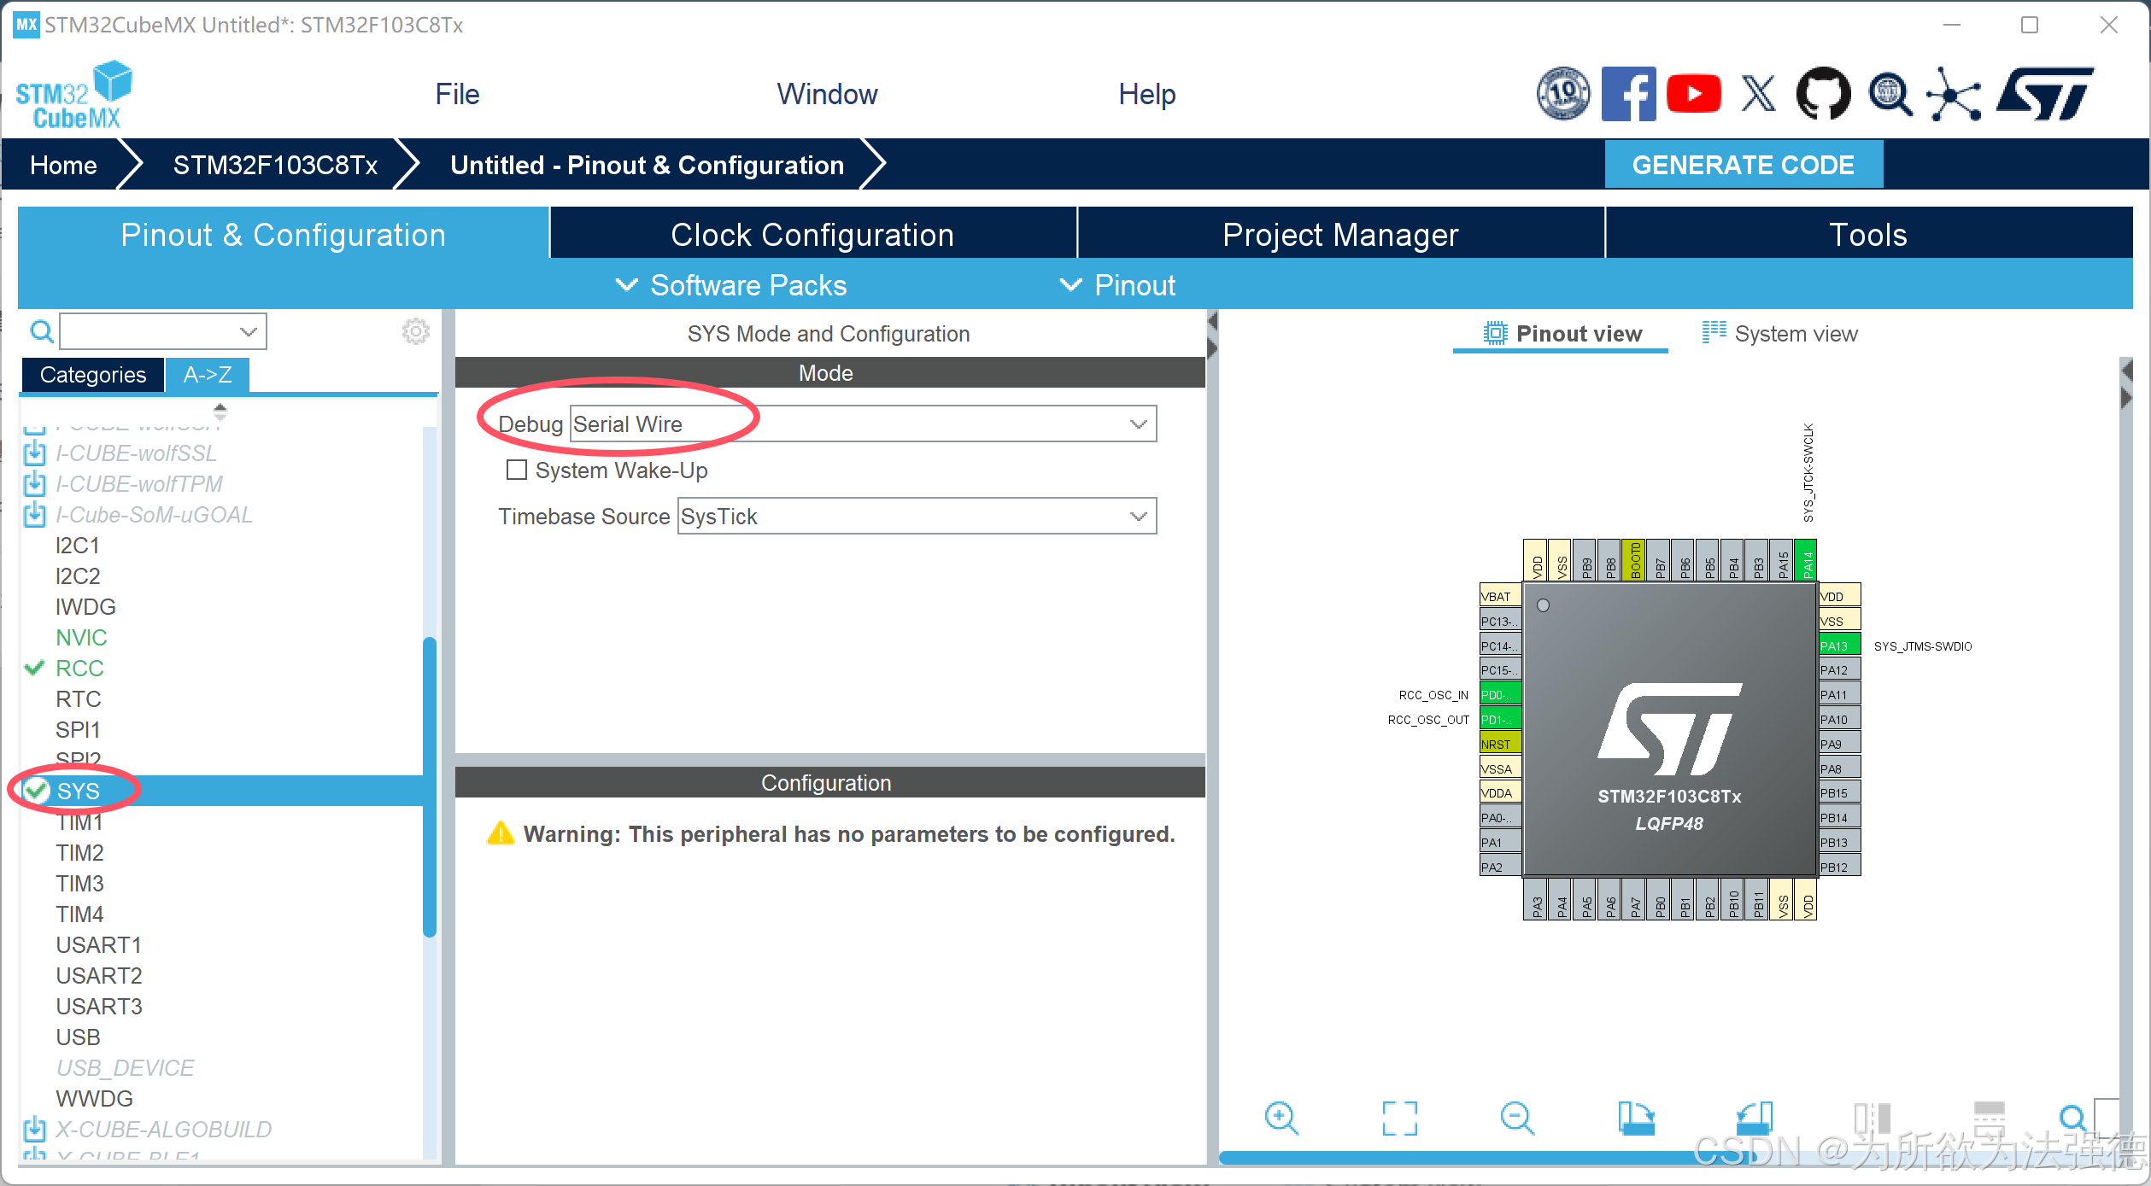This screenshot has width=2151, height=1186.
Task: Click the zoom out pinout icon
Action: tap(1517, 1117)
